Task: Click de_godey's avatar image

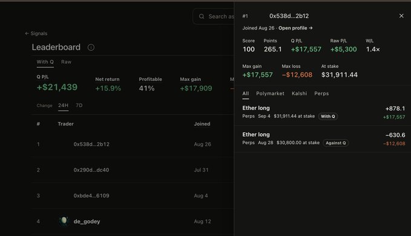Action: (64, 221)
